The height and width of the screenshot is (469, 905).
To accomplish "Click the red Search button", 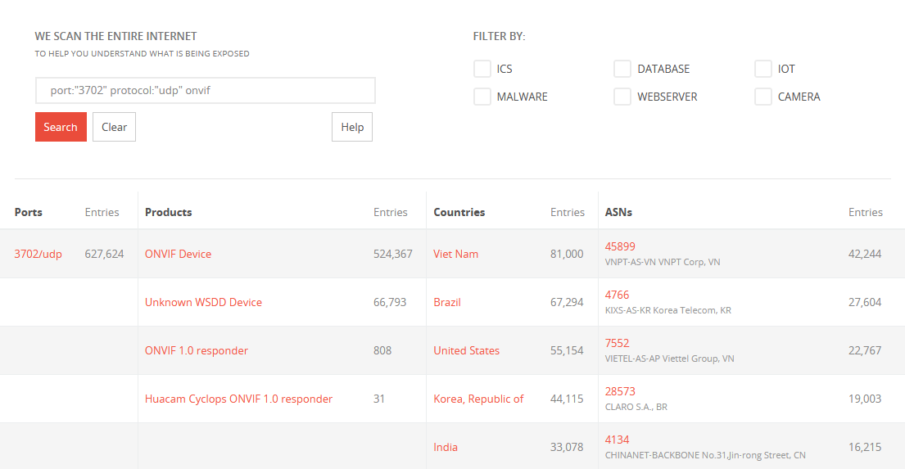I will [61, 127].
